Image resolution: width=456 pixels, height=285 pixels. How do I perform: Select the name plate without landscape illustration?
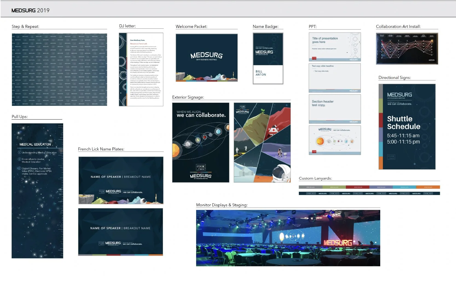click(121, 232)
